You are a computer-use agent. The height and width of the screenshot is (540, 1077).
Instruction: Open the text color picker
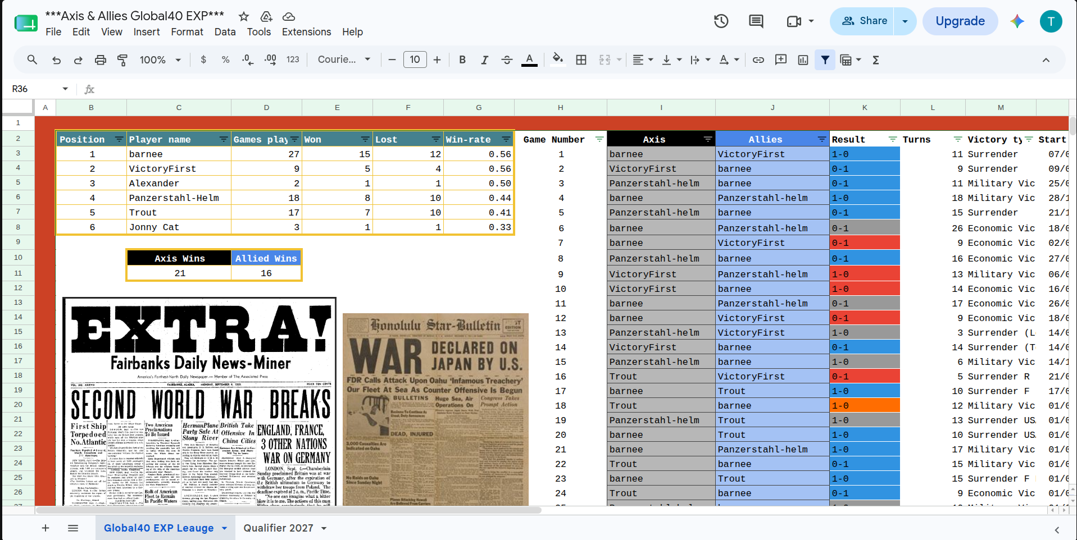point(529,60)
